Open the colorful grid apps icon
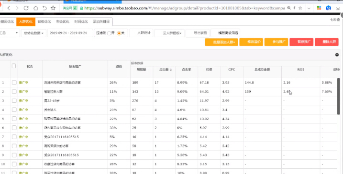 pyautogui.click(x=319, y=8)
